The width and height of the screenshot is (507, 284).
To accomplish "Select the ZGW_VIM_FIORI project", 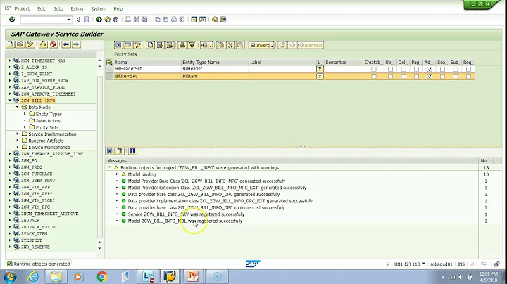I will pos(38,200).
